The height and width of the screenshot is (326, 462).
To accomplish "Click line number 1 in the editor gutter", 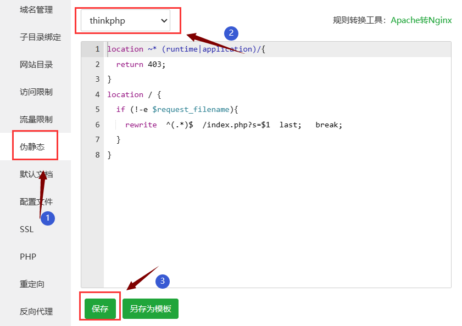I will (x=97, y=49).
